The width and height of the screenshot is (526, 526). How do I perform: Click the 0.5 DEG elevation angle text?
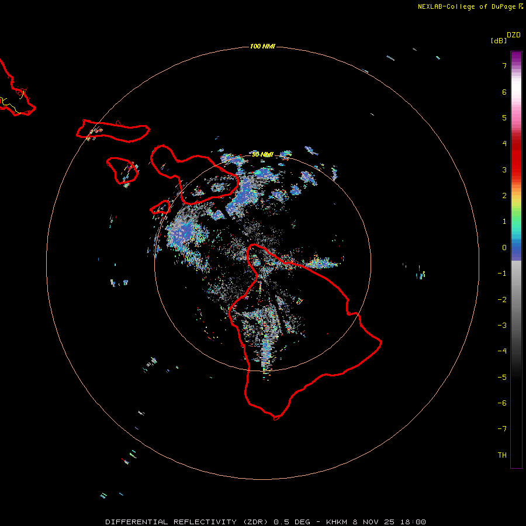click(x=292, y=522)
